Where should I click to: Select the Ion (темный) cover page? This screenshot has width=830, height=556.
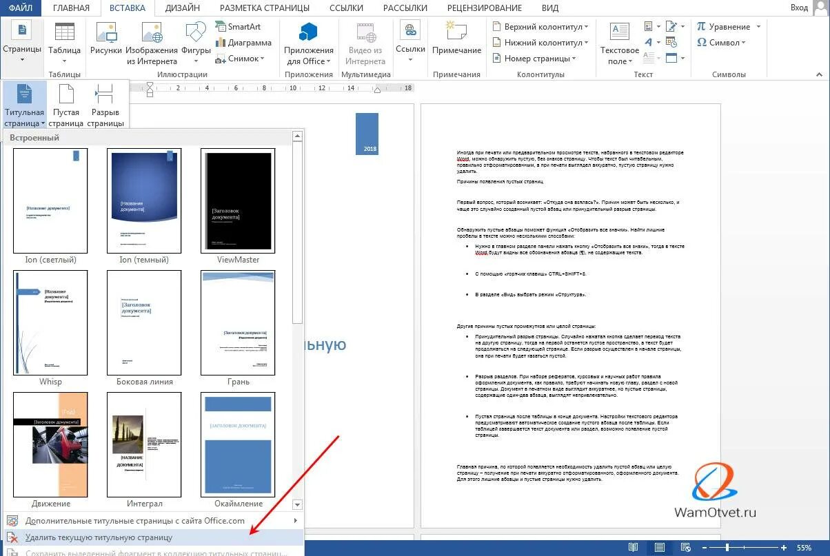tap(144, 207)
